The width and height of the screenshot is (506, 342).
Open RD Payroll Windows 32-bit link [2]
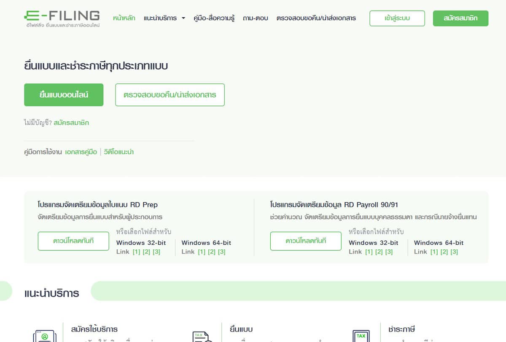[379, 252]
